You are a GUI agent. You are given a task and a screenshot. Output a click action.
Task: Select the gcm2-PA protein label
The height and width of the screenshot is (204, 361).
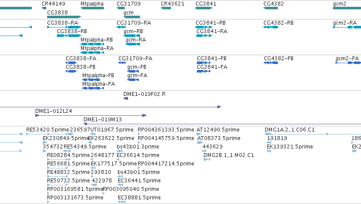tap(347, 59)
